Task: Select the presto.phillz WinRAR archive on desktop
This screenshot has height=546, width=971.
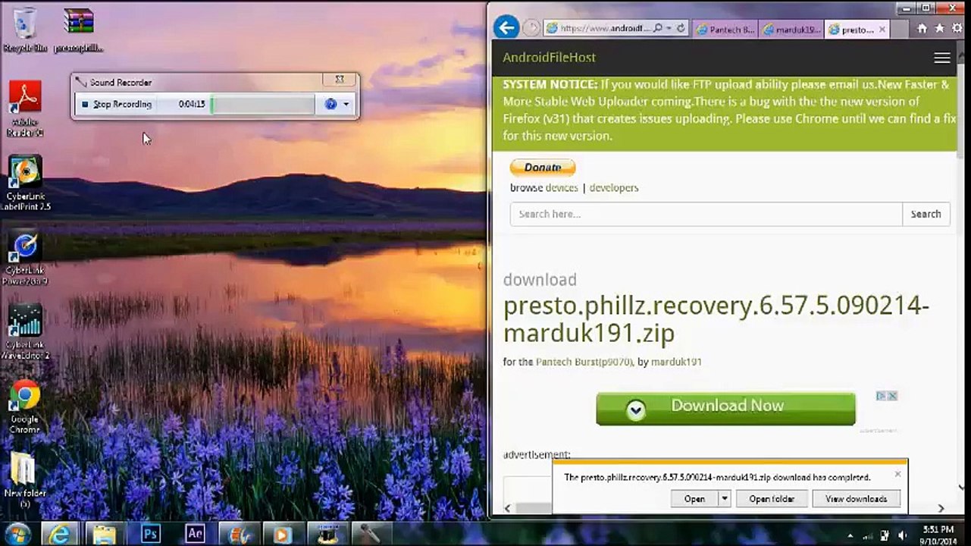Action: pos(78,30)
